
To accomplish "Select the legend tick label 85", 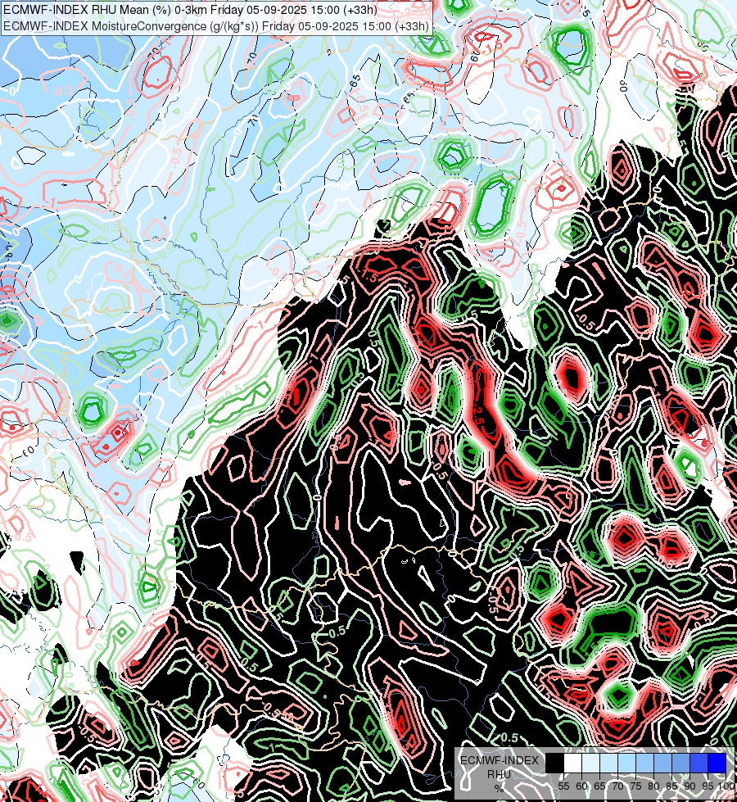I will pos(671,786).
